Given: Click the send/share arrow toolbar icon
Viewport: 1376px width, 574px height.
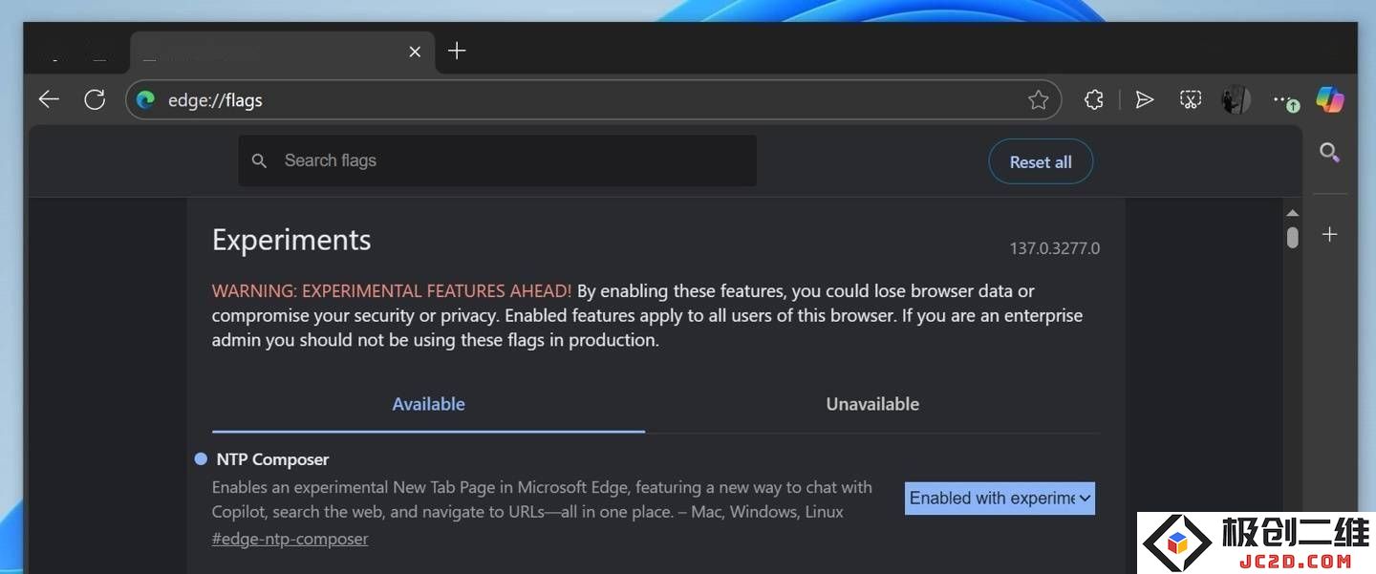Looking at the screenshot, I should pos(1144,99).
